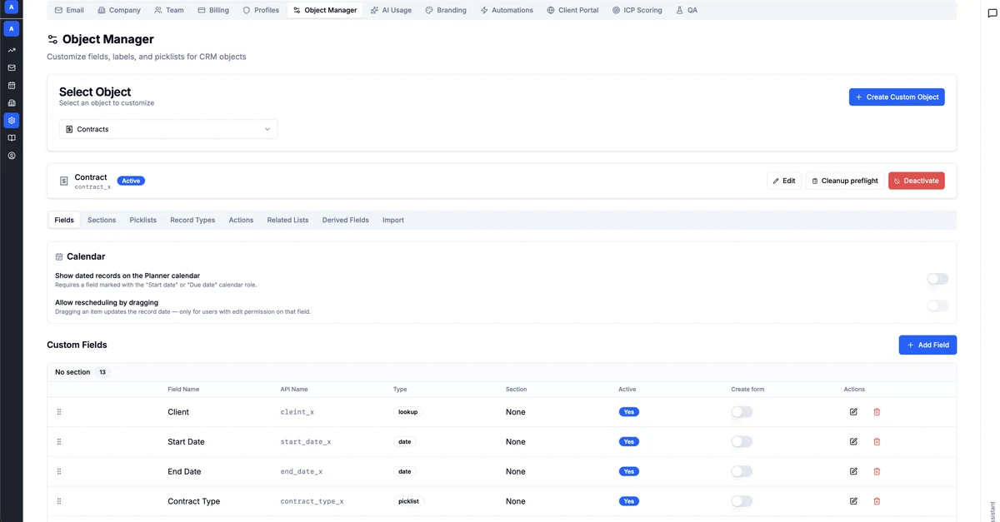Click the 'picklist' type badge

coord(408,501)
